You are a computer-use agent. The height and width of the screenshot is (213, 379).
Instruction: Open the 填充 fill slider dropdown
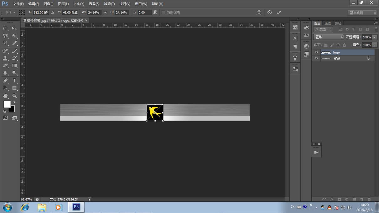point(375,45)
